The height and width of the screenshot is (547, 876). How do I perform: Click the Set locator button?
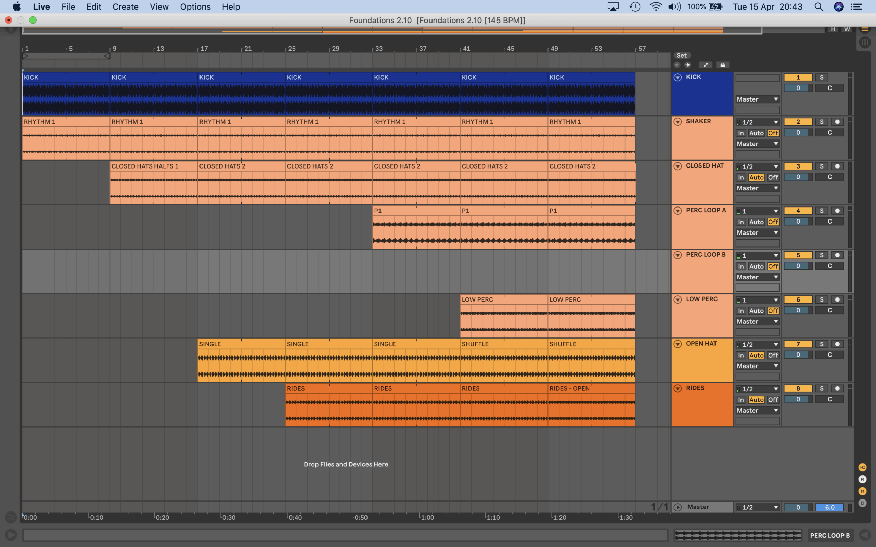tap(682, 56)
